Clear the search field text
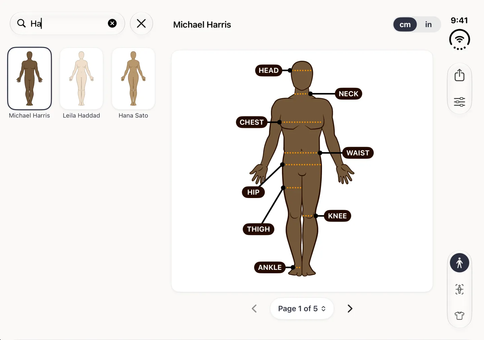The height and width of the screenshot is (340, 484). [x=112, y=23]
